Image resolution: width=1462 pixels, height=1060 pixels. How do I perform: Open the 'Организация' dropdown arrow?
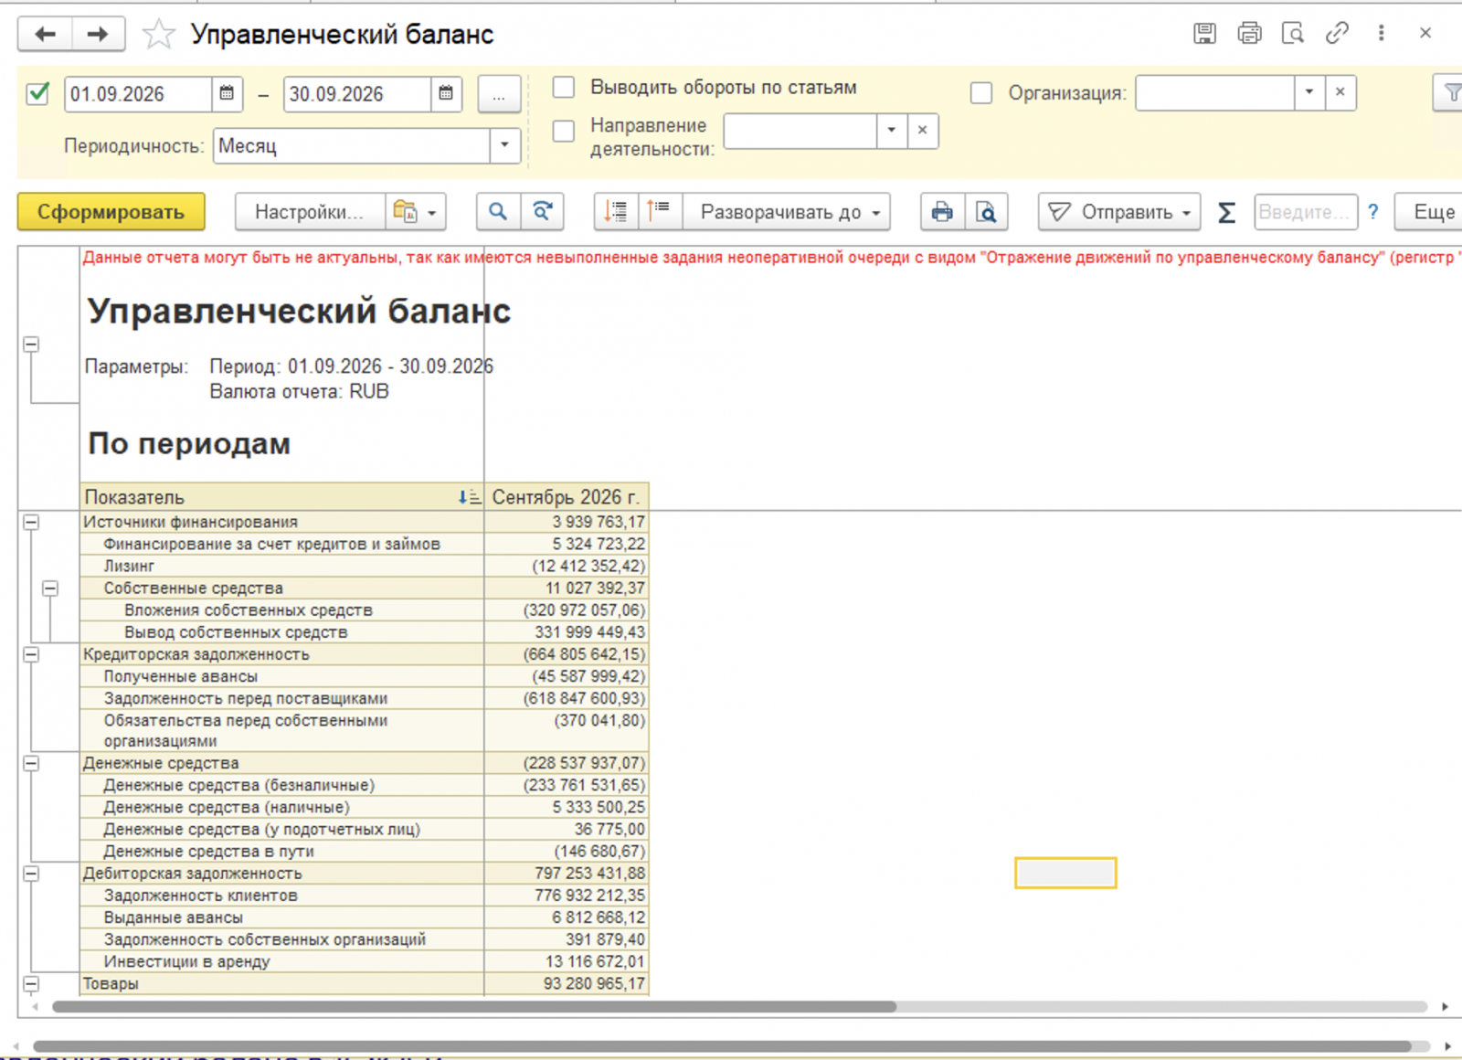pyautogui.click(x=1309, y=92)
